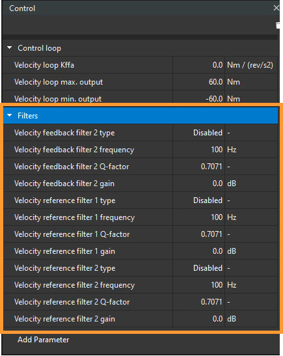Open Velocity reference filter 1 type value
This screenshot has width=283, height=356.
pyautogui.click(x=198, y=200)
